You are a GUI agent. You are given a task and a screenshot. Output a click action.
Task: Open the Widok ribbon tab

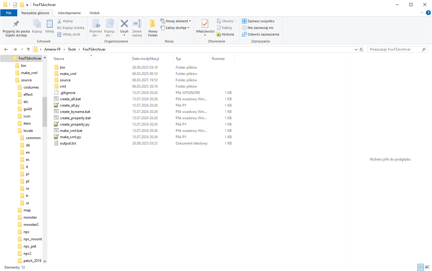[94, 13]
